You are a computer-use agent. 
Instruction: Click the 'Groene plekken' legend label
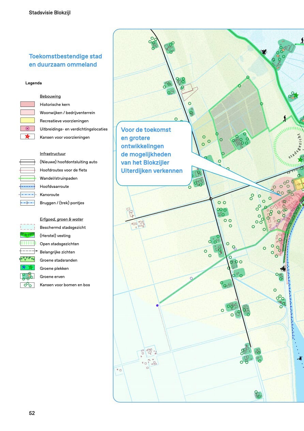pos(54,268)
